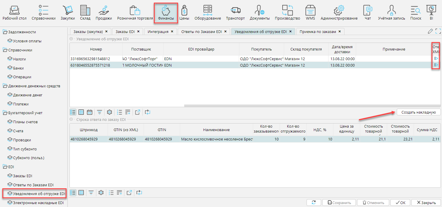
Task: Toggle grid table view in lower toolbar
Action: [81, 192]
